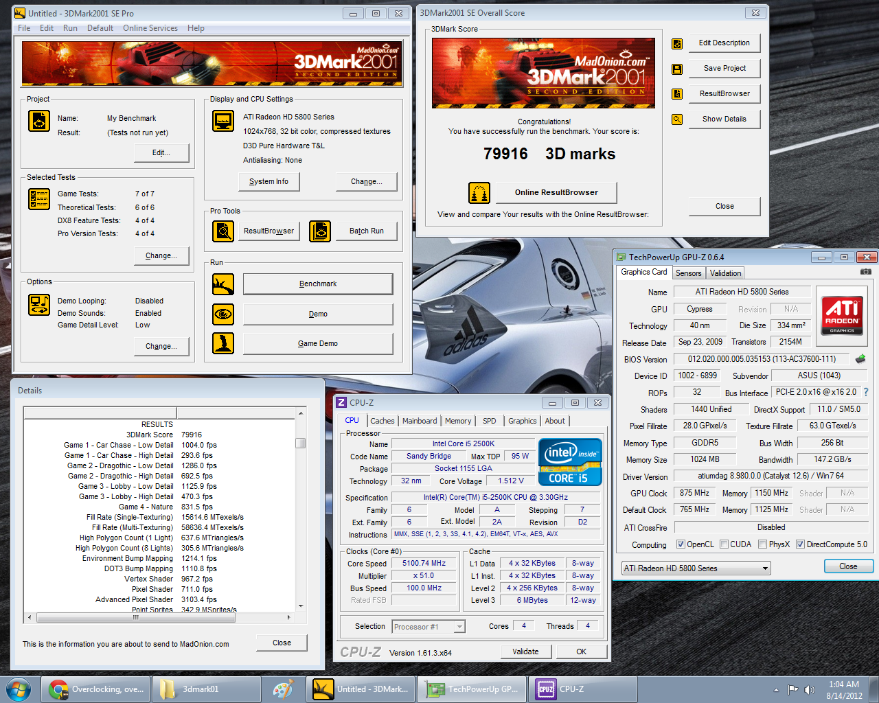Open the Processor #1 selection dropdown
The height and width of the screenshot is (703, 879).
[x=429, y=627]
